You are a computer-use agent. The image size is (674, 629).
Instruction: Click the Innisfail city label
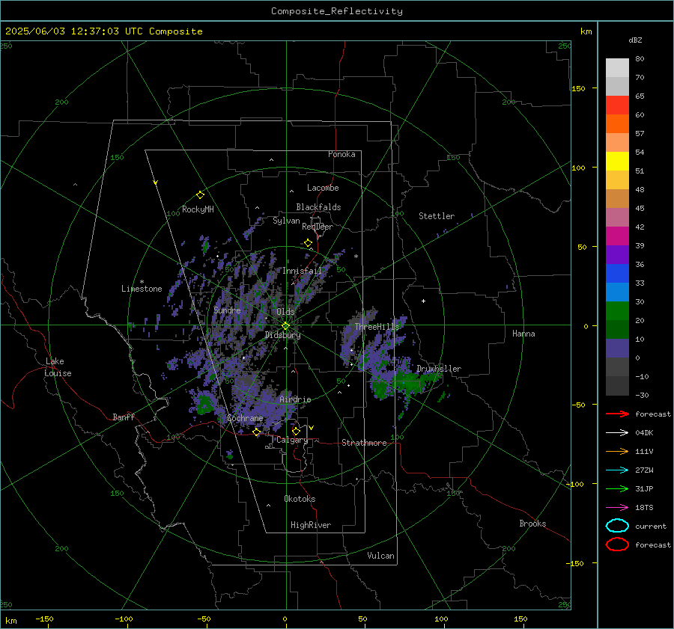(302, 271)
